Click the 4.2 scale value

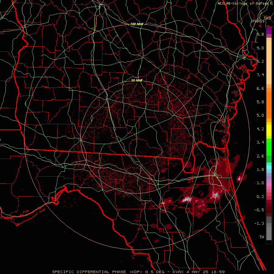tap(260, 129)
